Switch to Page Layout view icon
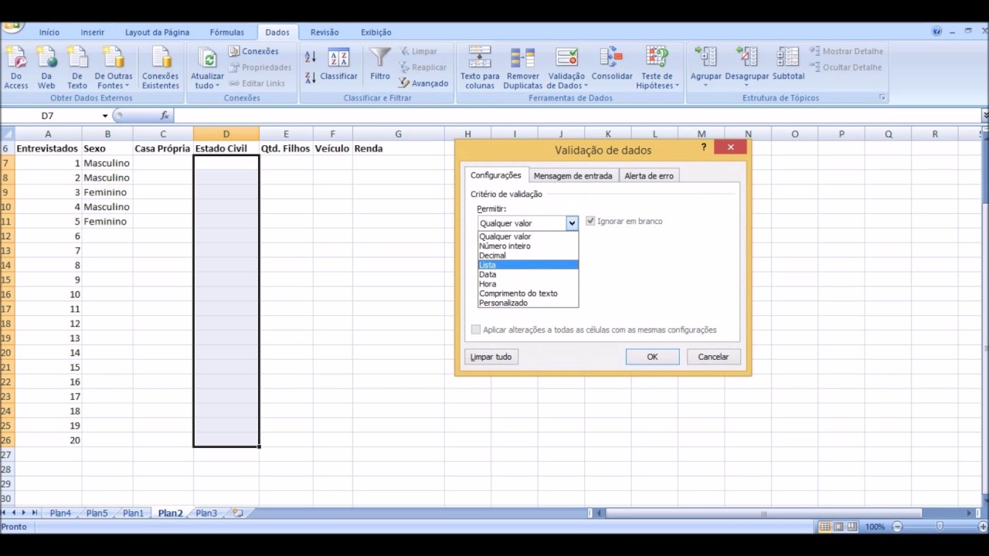 (x=838, y=527)
